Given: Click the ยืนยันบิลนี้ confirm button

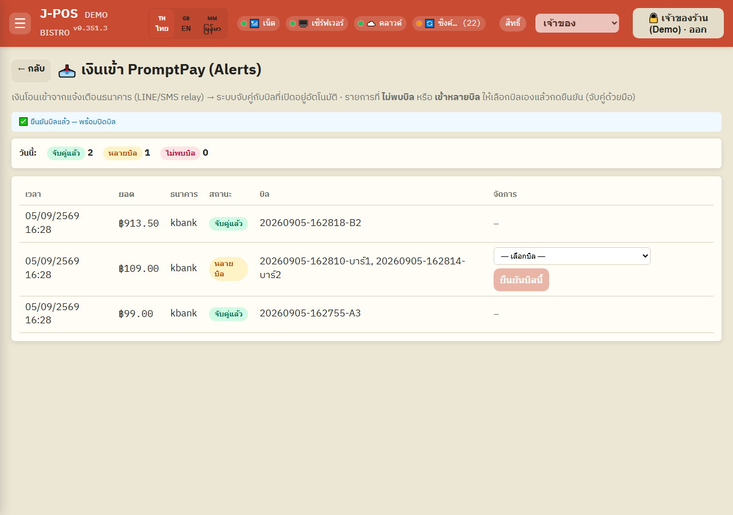Looking at the screenshot, I should 521,280.
